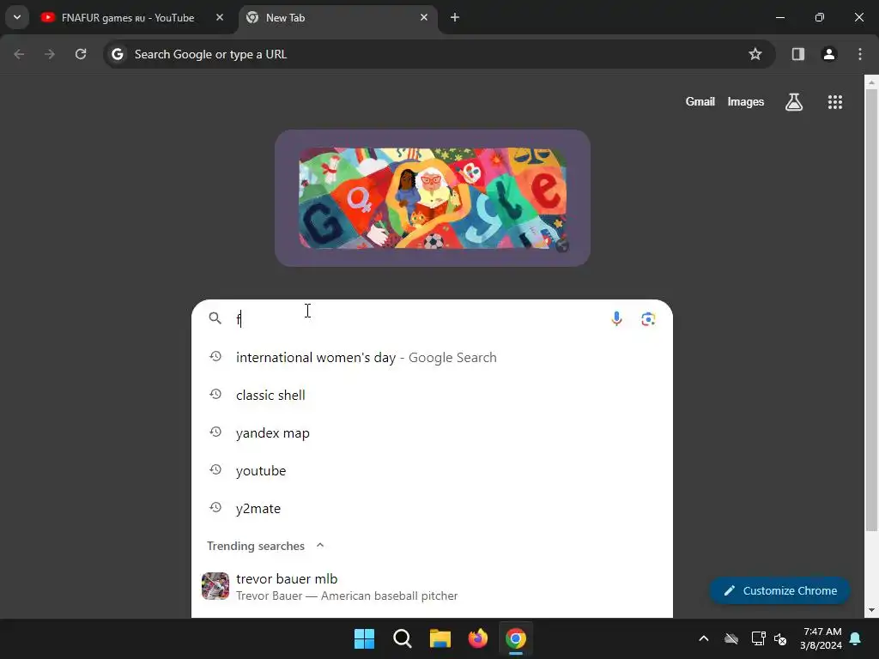Click the search magnifier in Google box
The width and height of the screenshot is (879, 659).
point(215,318)
